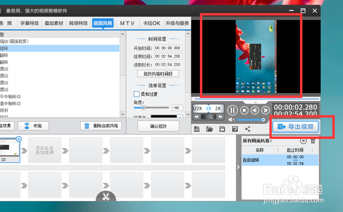Screen dimensions: 343x212
Task: Set playback speed to 1X
Action: point(208,109)
